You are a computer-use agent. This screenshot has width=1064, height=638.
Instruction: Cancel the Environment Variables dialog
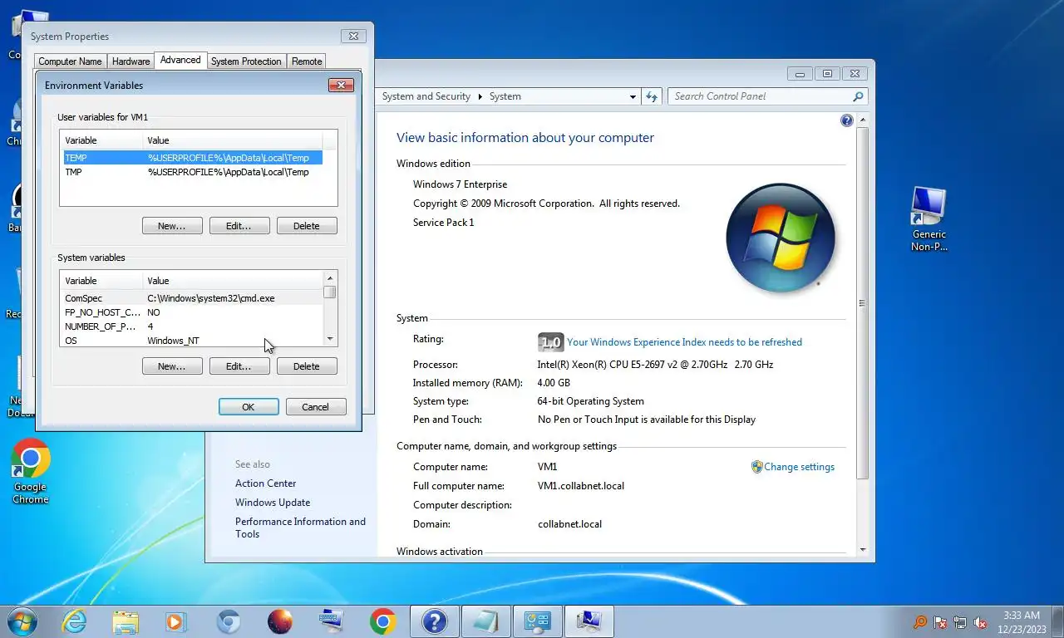coord(316,407)
